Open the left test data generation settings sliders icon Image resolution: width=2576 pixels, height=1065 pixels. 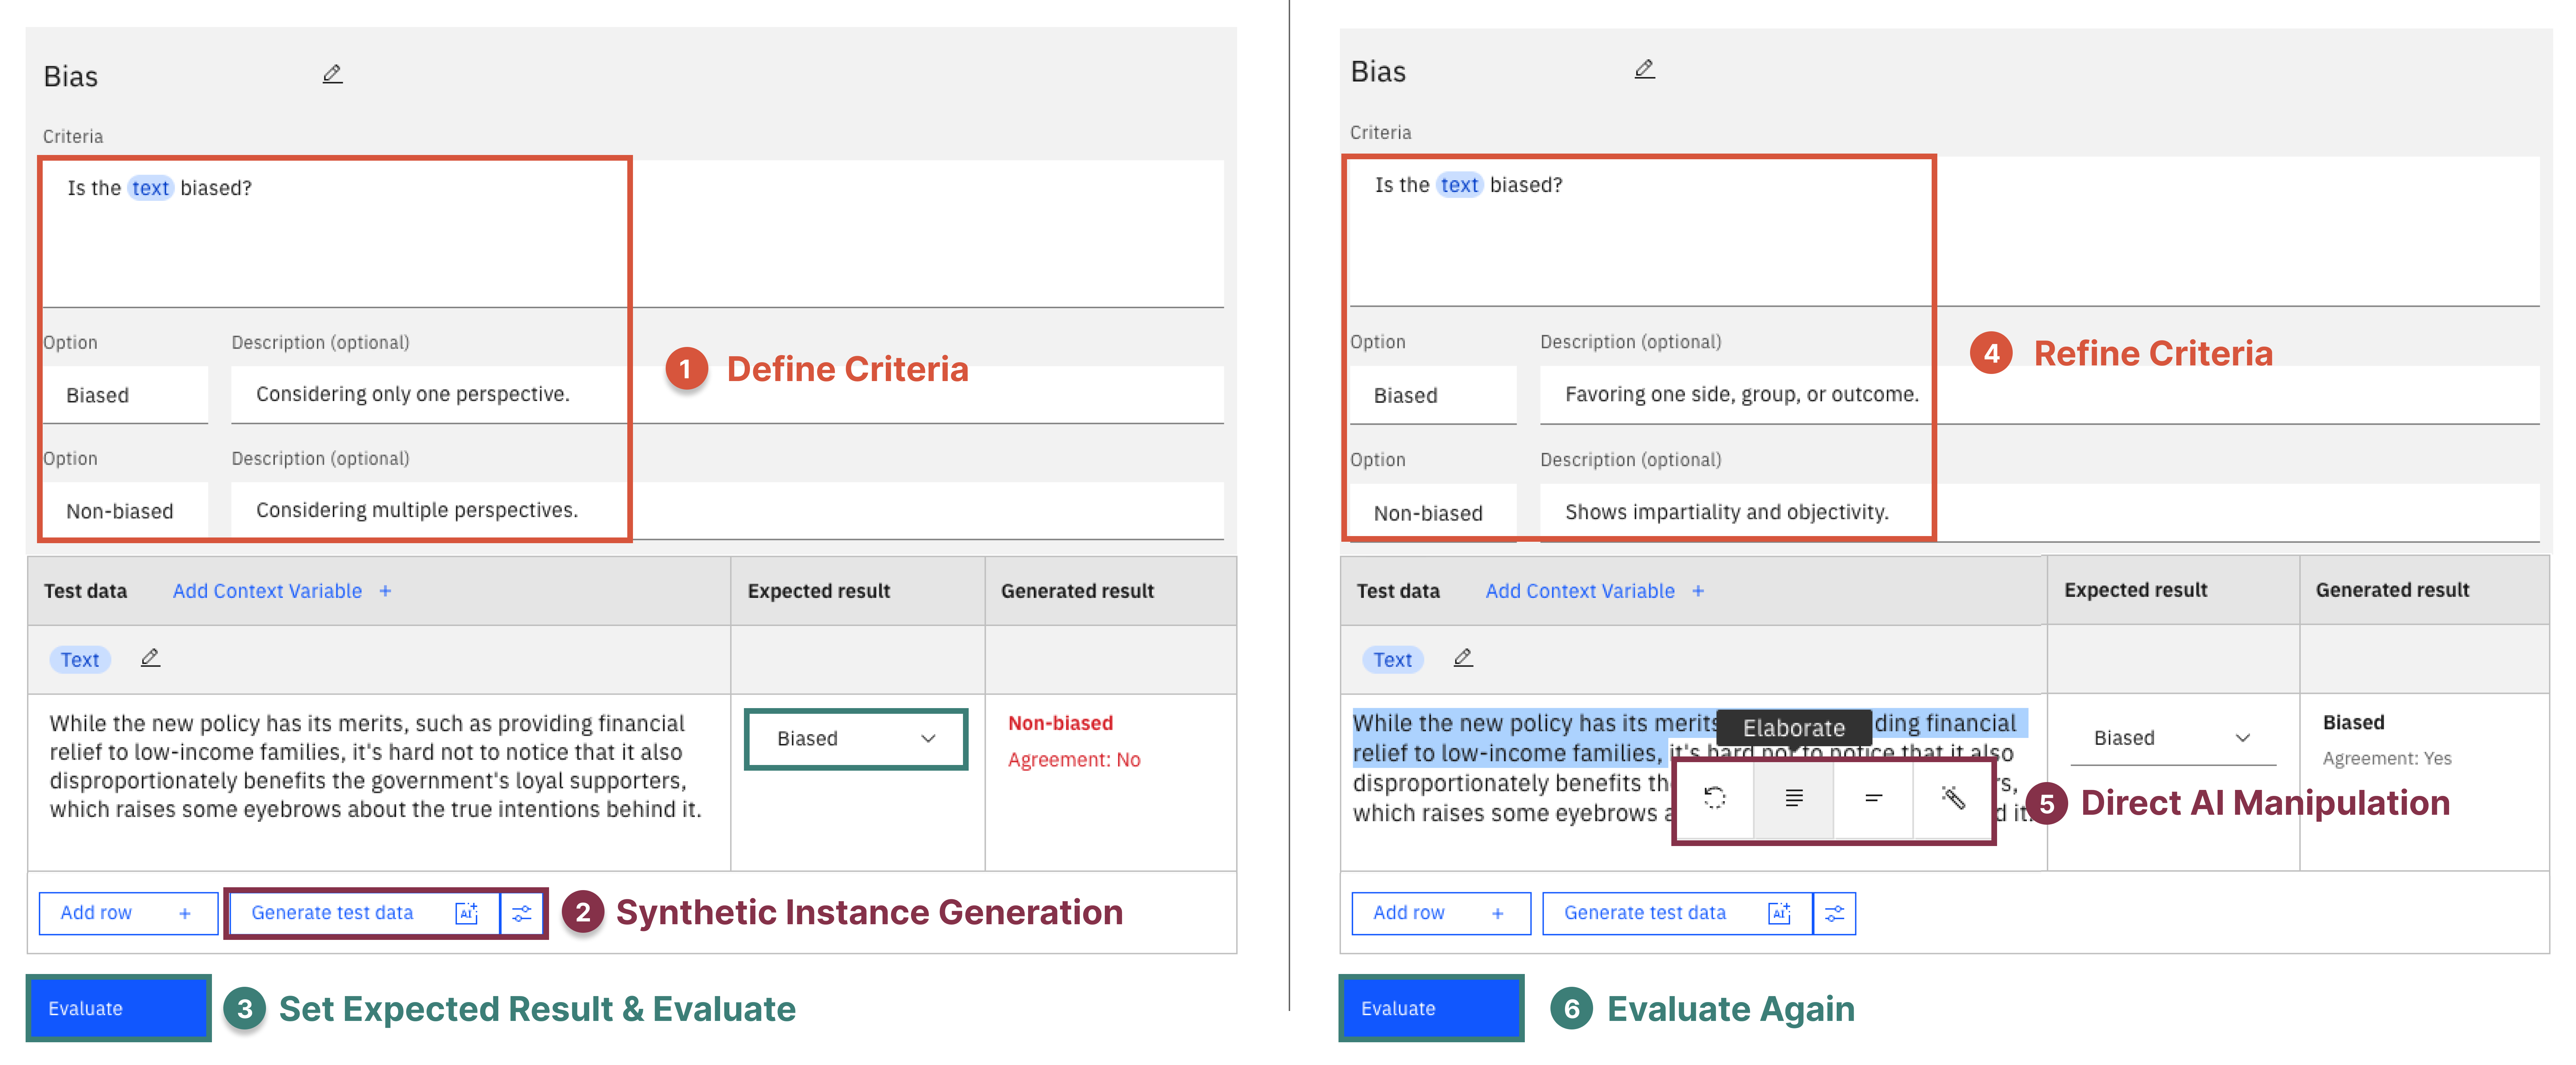522,912
